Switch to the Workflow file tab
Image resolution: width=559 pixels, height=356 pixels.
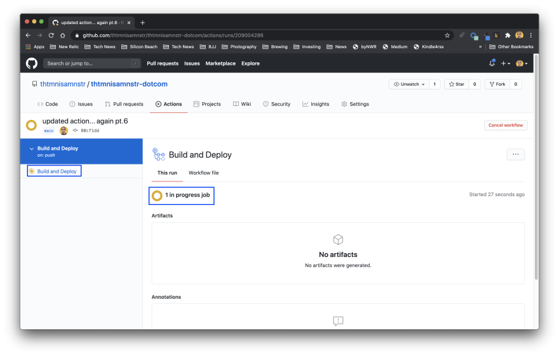[203, 173]
